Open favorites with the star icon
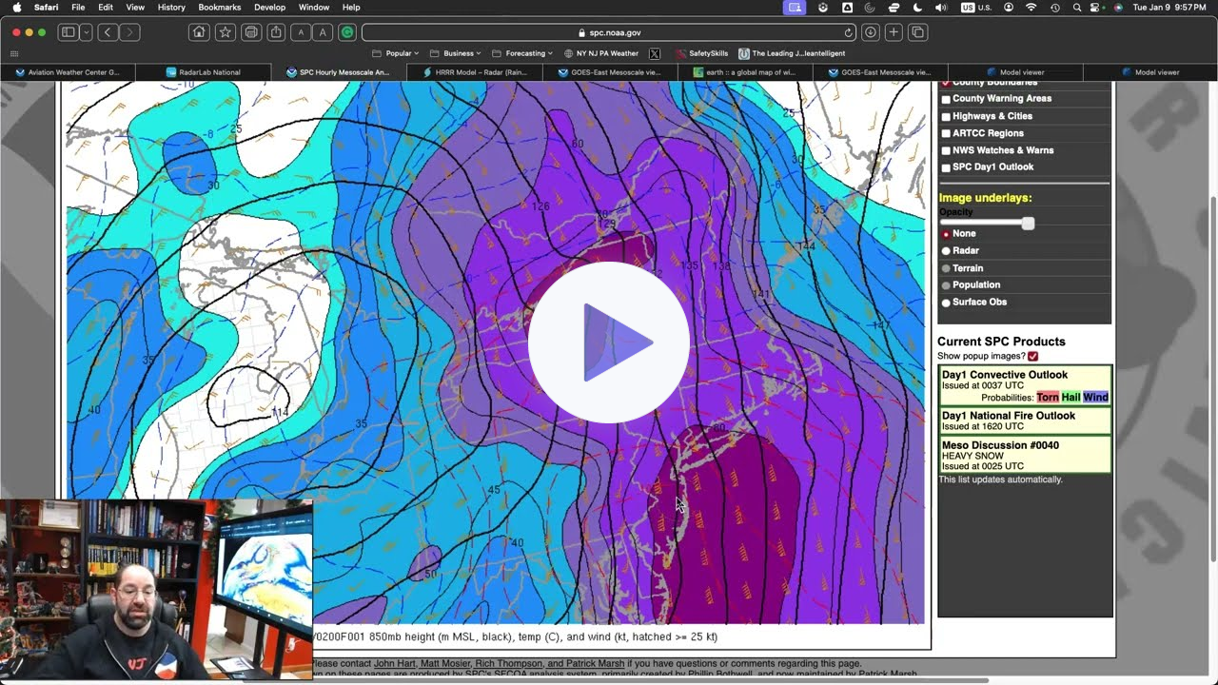 tap(225, 31)
